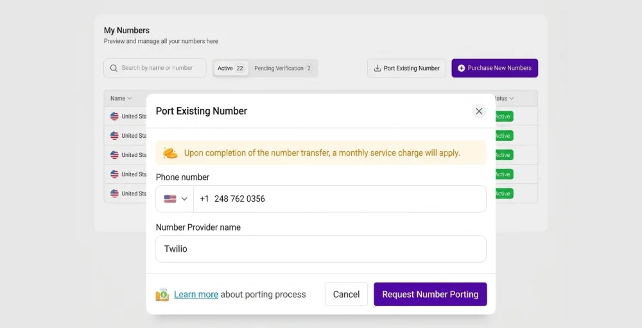Sort by the Name column header
Screen dimensions: 642x328
(121, 99)
